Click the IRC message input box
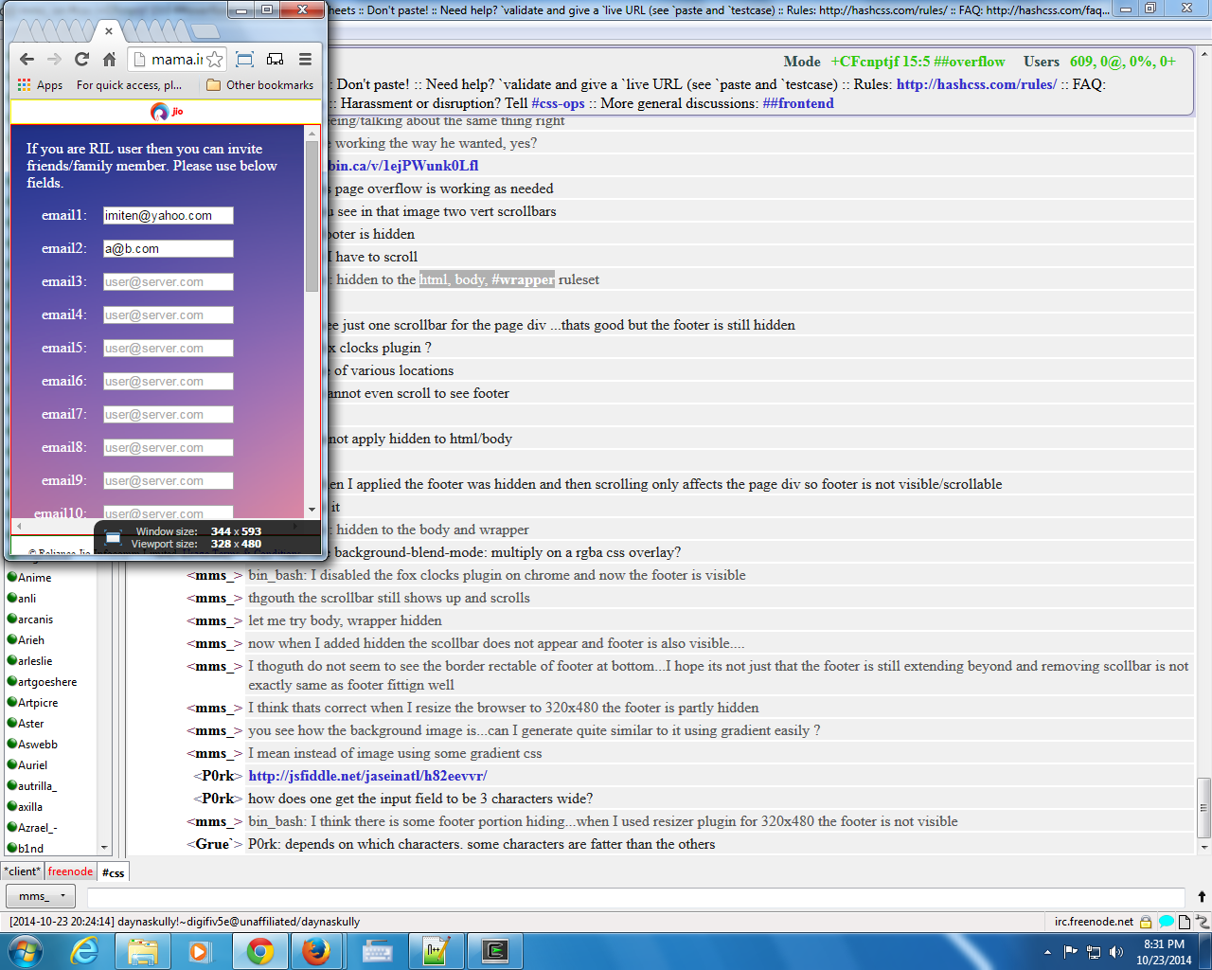The width and height of the screenshot is (1212, 970). click(x=635, y=896)
